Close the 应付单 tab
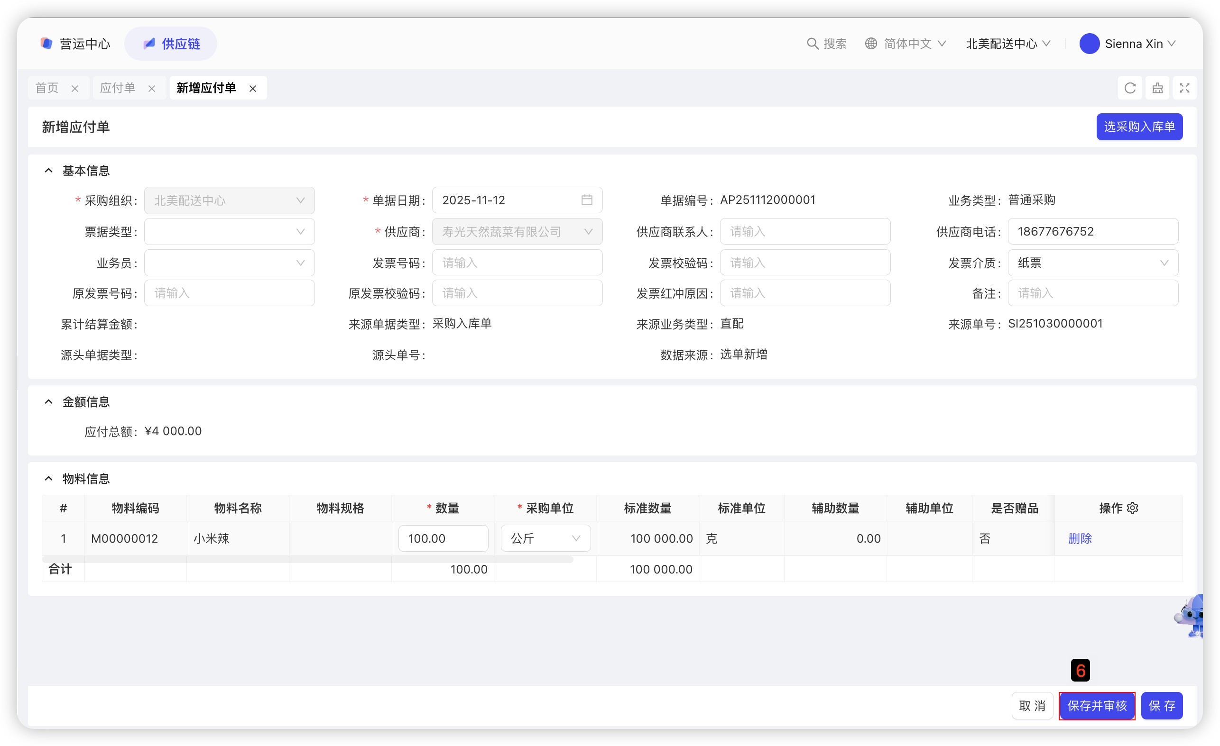 (151, 89)
